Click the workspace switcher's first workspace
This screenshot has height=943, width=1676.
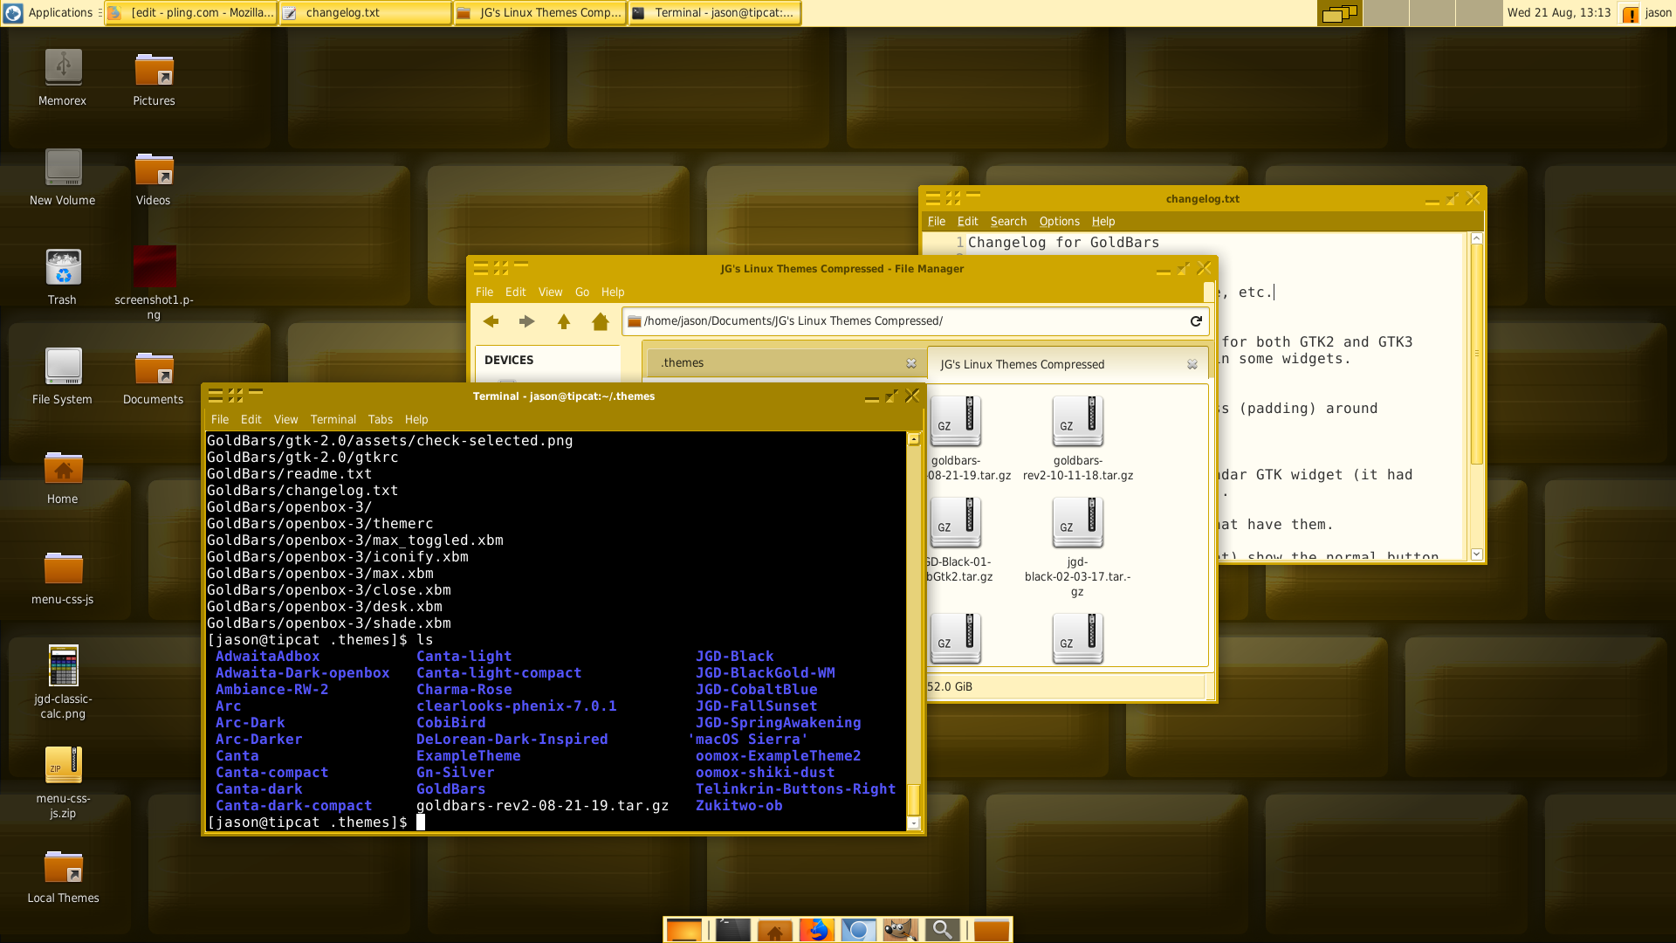(x=1339, y=13)
